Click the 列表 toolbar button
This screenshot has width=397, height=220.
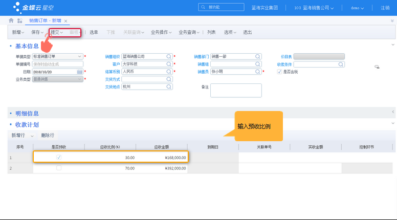(211, 32)
